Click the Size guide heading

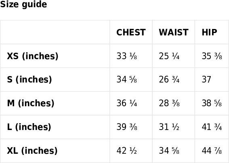(x=23, y=4)
